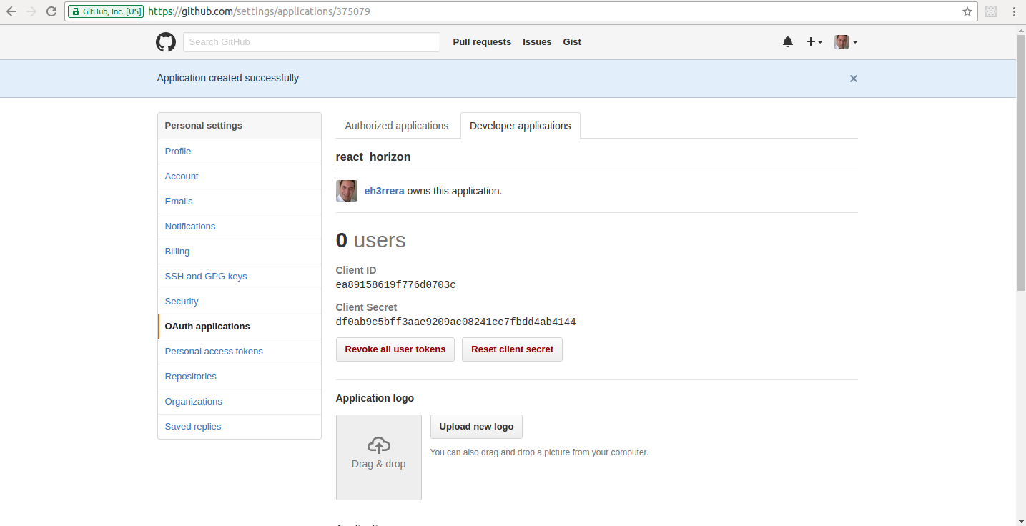
Task: Click the eh3rrera username link
Action: [385, 191]
